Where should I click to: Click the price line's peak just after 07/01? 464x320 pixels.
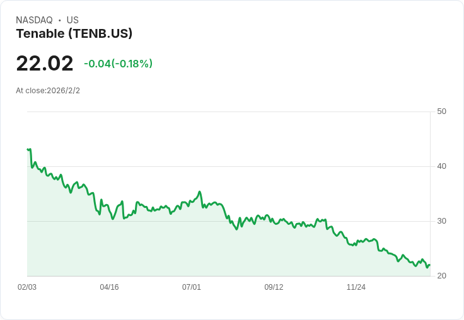coord(200,191)
